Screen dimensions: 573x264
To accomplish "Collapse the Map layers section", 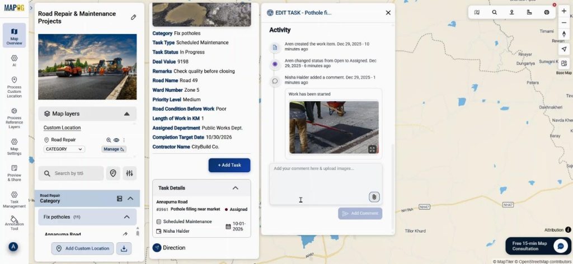I will point(127,114).
